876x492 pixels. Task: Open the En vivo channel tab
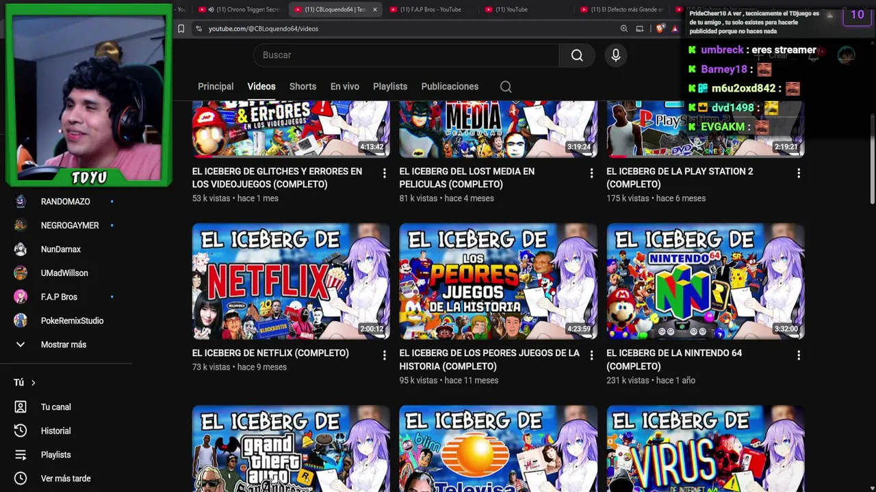(x=345, y=87)
